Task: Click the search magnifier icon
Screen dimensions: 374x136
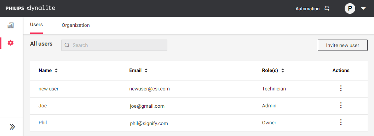Action: [67, 45]
